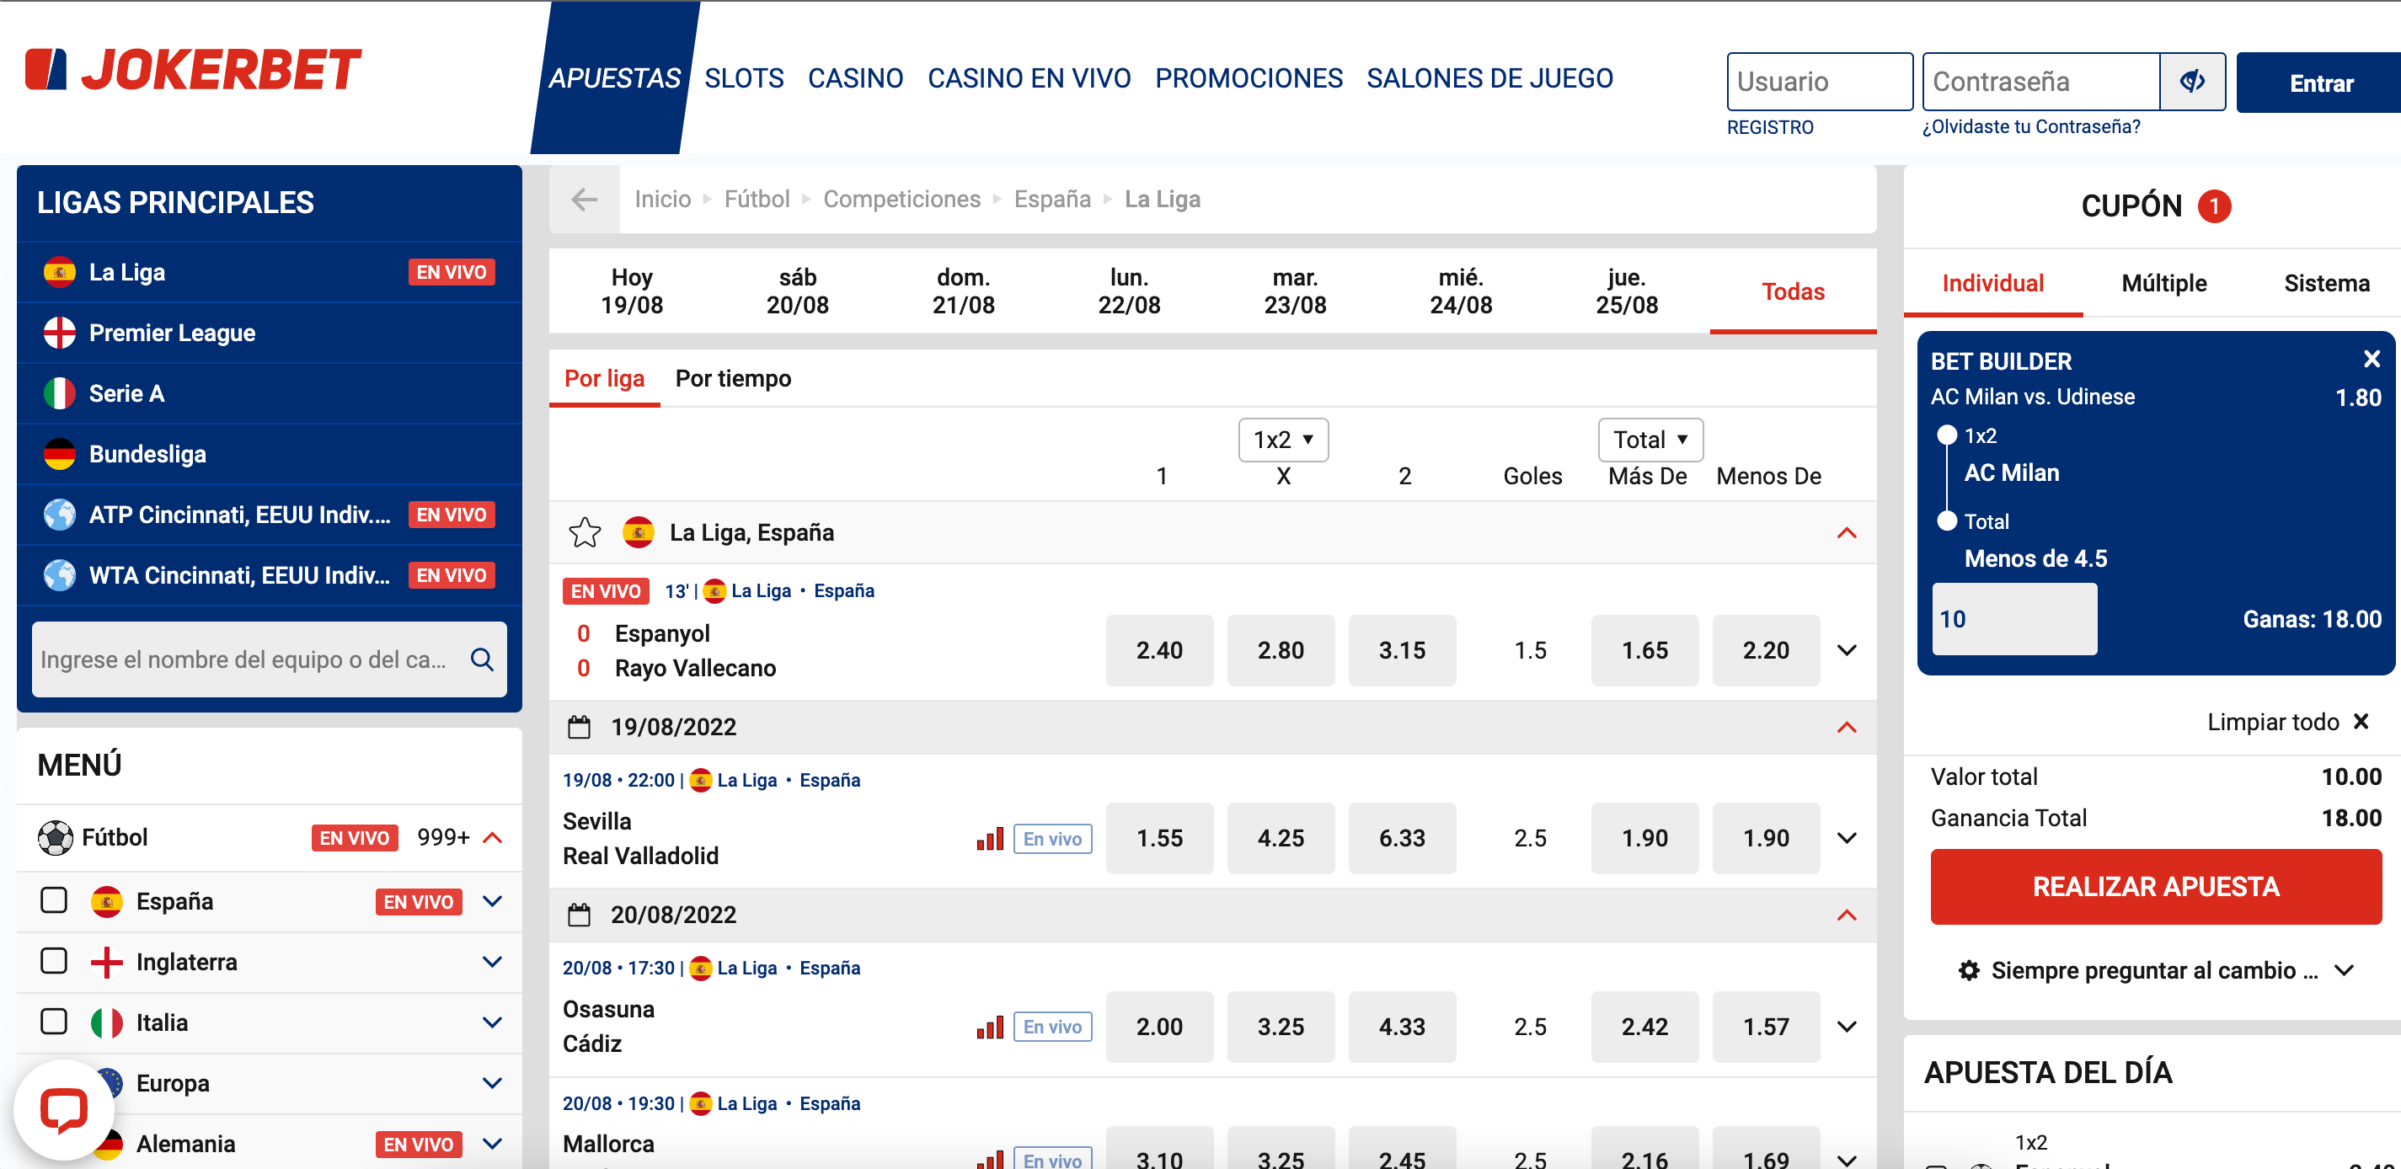Switch to the Sistema coupon tab
The image size is (2401, 1169).
2326,283
